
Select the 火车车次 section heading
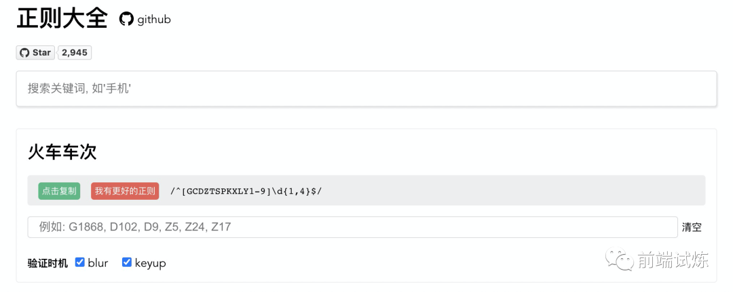[62, 152]
